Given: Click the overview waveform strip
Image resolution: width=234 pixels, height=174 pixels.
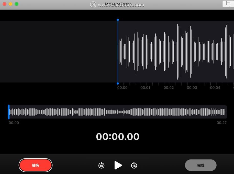Looking at the screenshot, I should [117, 112].
